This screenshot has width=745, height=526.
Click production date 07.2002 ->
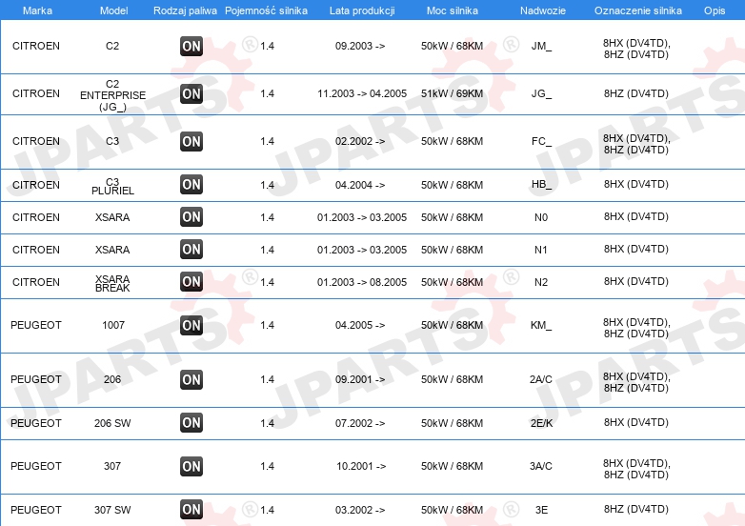tap(360, 423)
